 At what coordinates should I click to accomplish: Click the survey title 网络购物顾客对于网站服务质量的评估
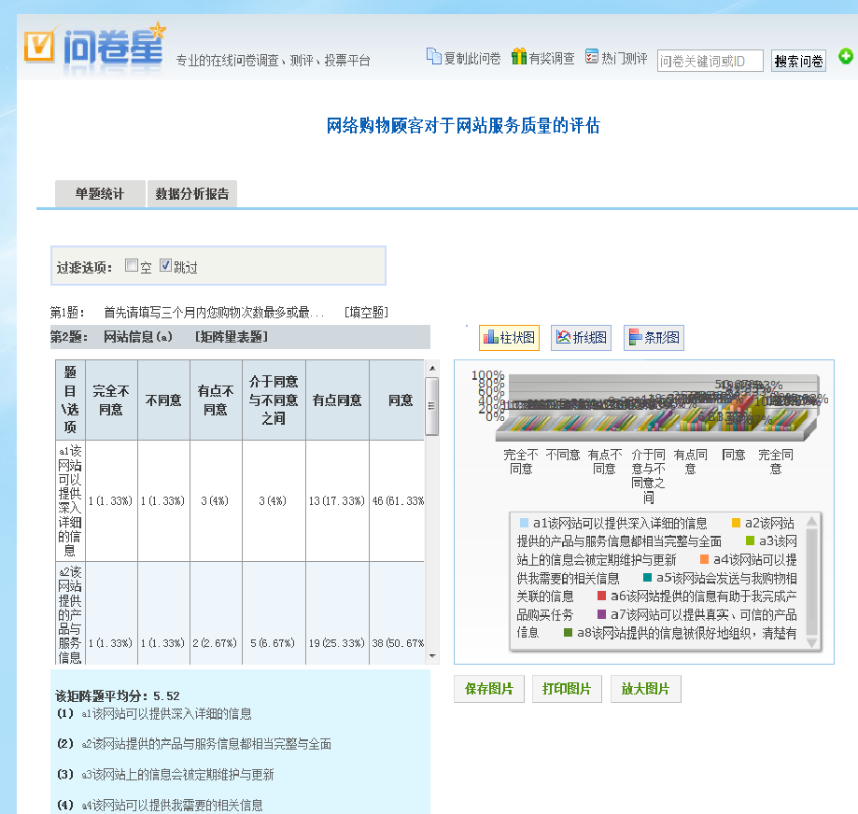pyautogui.click(x=463, y=126)
